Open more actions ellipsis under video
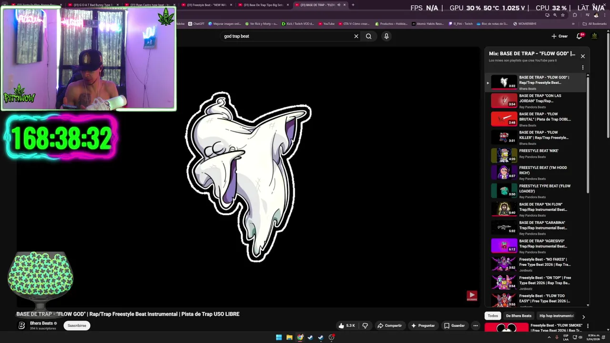The height and width of the screenshot is (343, 610). coord(475,326)
